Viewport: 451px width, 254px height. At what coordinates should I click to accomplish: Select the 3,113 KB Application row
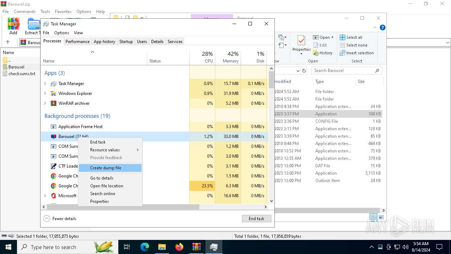pyautogui.click(x=328, y=173)
